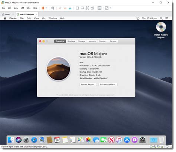
Task: Switch to the Storage tab
Action: point(82,41)
